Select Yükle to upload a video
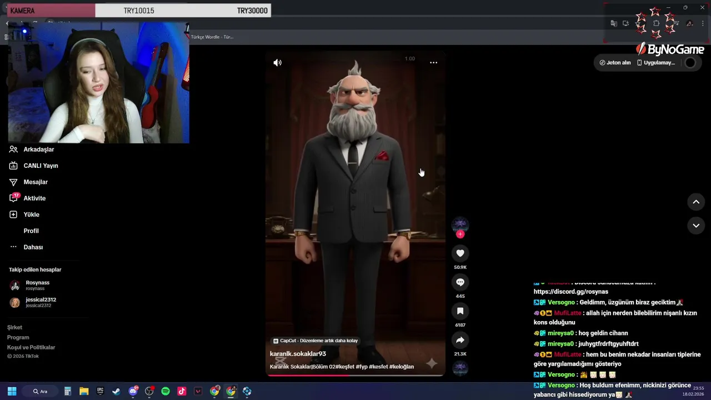This screenshot has height=400, width=711. coord(24,214)
